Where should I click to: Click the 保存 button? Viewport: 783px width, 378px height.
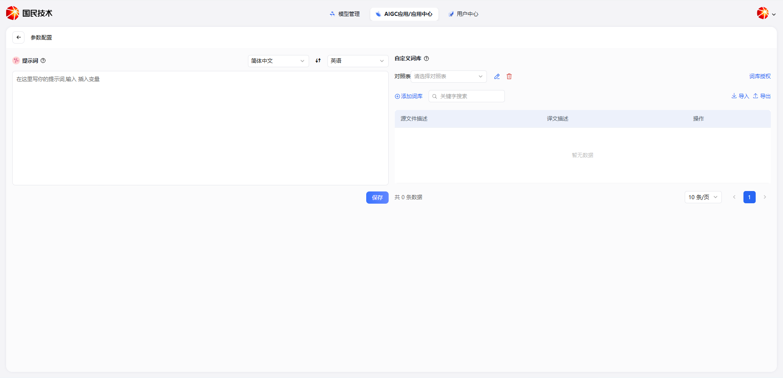377,198
